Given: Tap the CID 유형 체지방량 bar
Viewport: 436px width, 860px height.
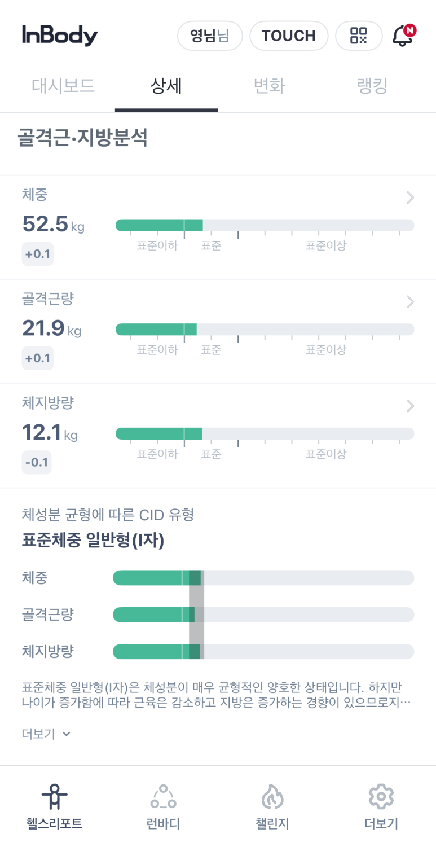Looking at the screenshot, I should point(263,652).
